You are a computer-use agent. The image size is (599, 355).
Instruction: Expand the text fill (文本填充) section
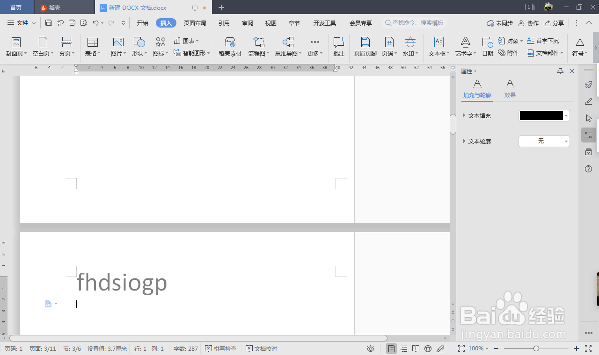464,115
